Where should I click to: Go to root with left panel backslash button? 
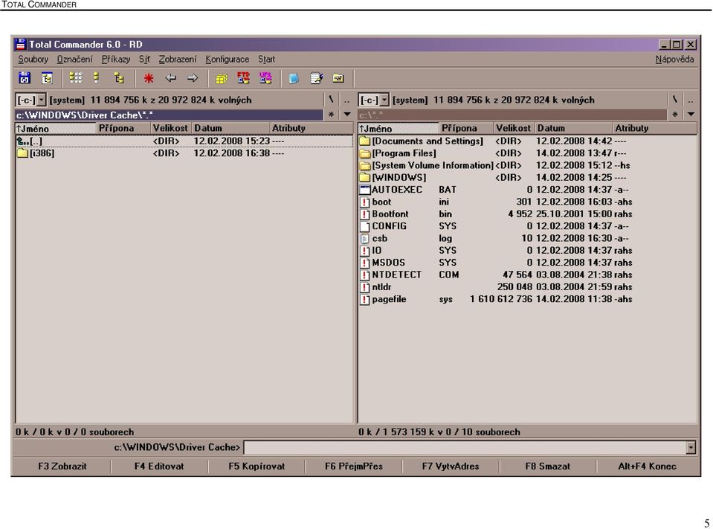(332, 100)
